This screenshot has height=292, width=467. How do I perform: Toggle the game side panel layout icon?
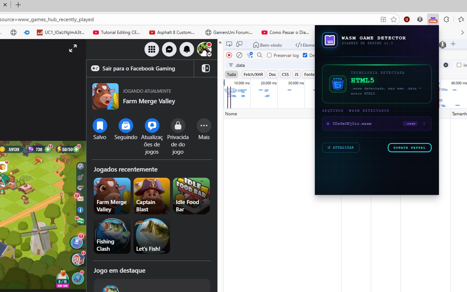[x=206, y=68]
